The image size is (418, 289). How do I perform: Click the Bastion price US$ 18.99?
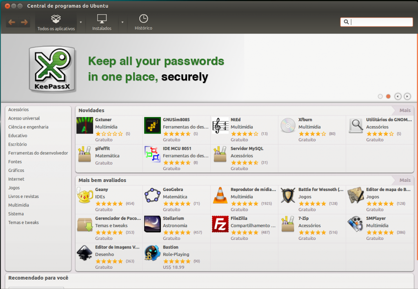(x=173, y=267)
